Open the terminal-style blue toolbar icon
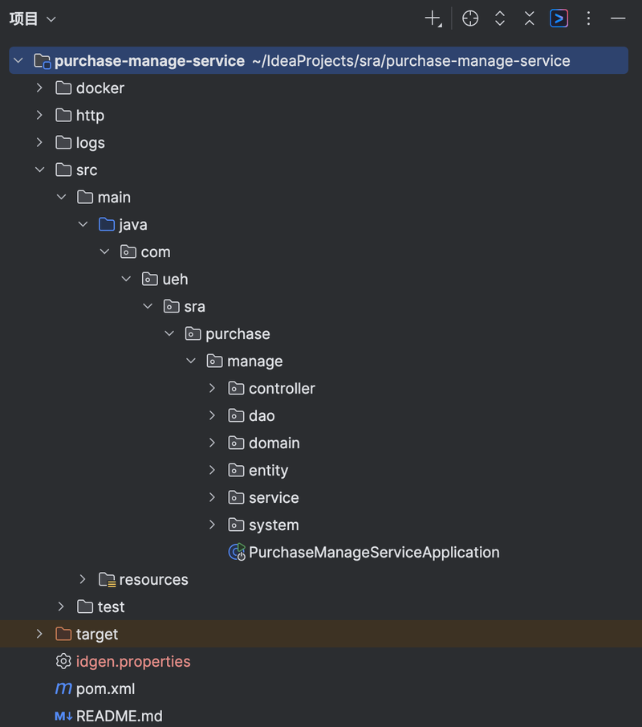Image resolution: width=642 pixels, height=727 pixels. [559, 18]
